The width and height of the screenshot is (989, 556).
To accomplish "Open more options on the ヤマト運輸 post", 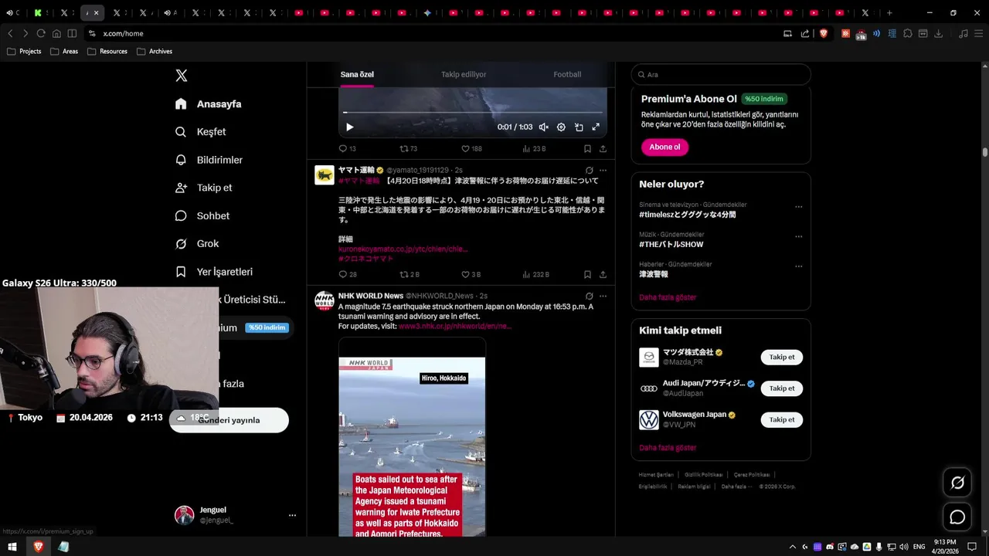I will (603, 170).
